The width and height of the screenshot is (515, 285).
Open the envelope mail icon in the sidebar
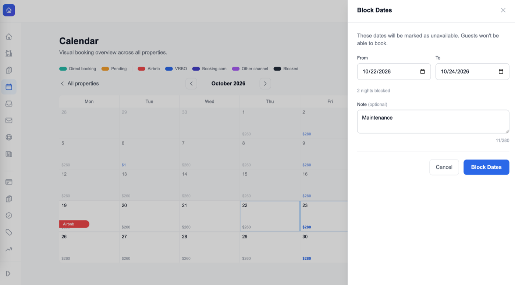point(9,120)
